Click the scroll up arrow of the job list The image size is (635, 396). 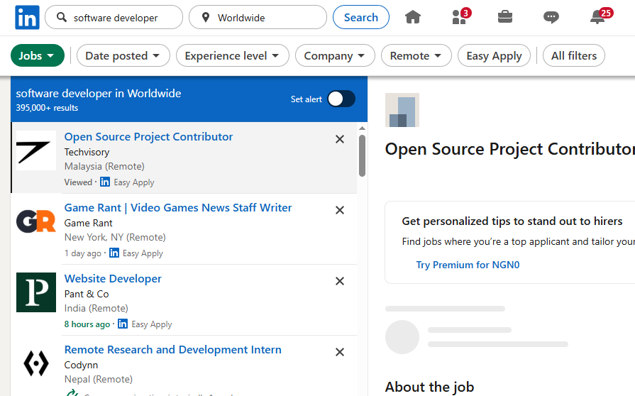[x=362, y=128]
